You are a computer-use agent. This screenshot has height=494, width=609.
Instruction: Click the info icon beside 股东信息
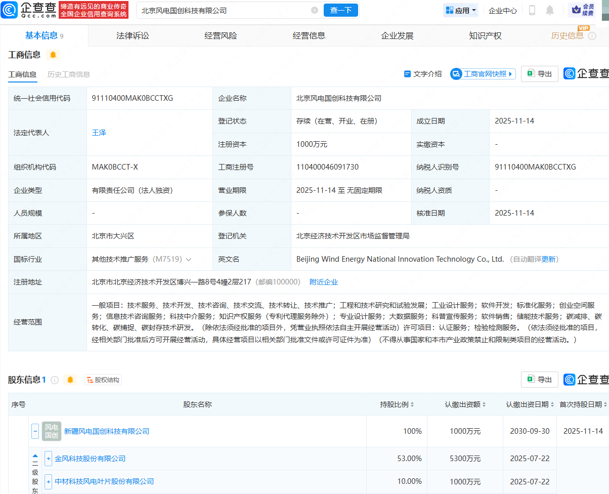click(56, 379)
